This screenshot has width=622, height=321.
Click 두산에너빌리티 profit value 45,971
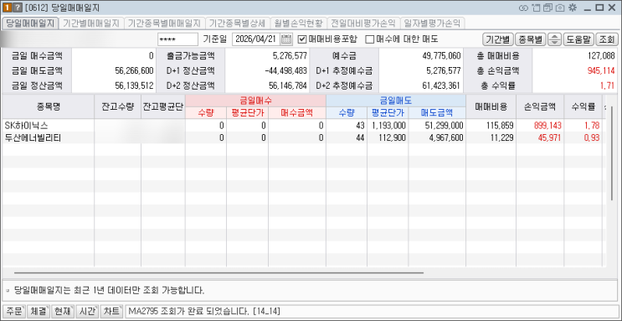point(549,137)
